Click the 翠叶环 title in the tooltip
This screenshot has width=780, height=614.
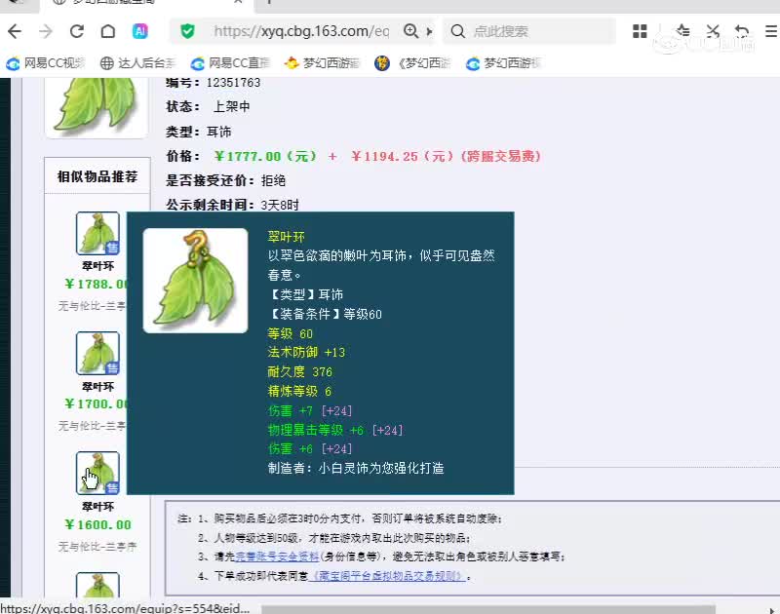pyautogui.click(x=286, y=237)
